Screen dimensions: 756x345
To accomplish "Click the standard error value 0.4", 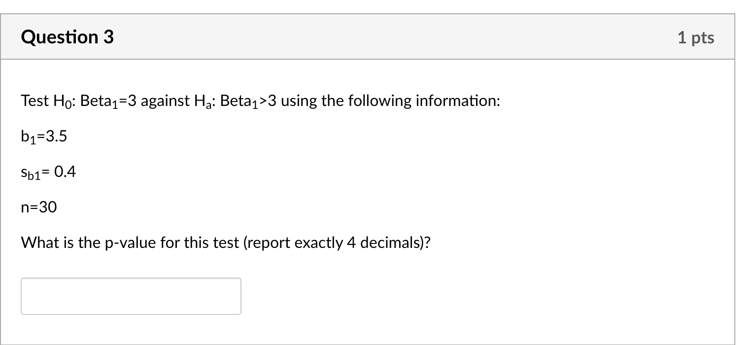I will coord(66,172).
